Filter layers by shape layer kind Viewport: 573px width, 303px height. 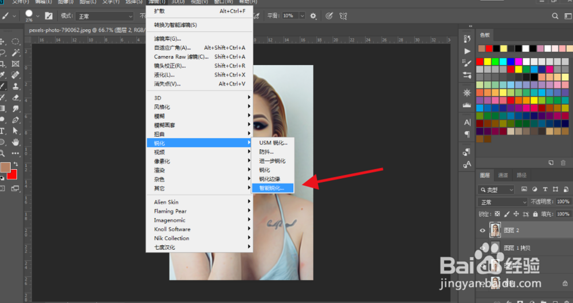click(x=555, y=189)
